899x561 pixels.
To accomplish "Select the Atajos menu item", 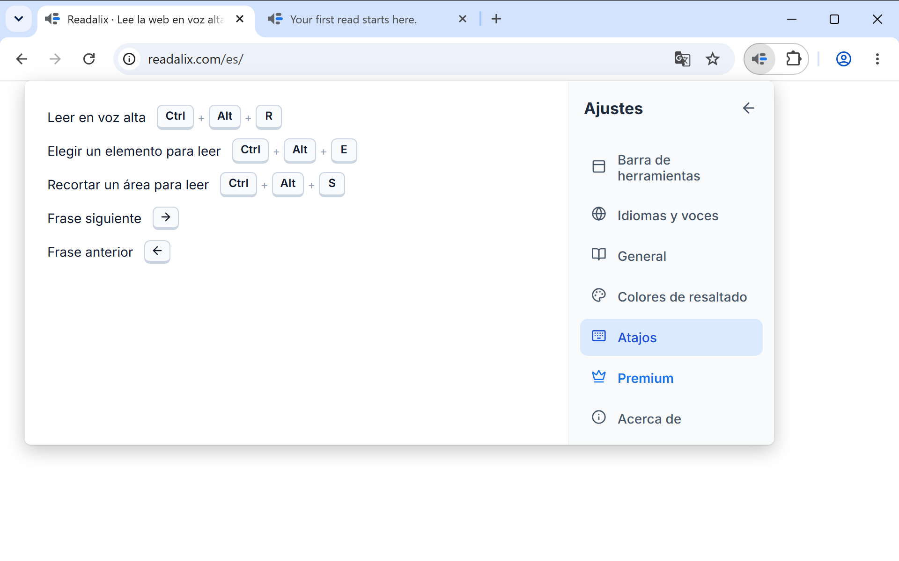I will tap(671, 338).
